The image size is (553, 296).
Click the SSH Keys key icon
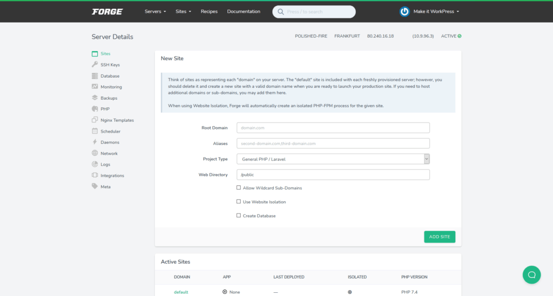95,64
